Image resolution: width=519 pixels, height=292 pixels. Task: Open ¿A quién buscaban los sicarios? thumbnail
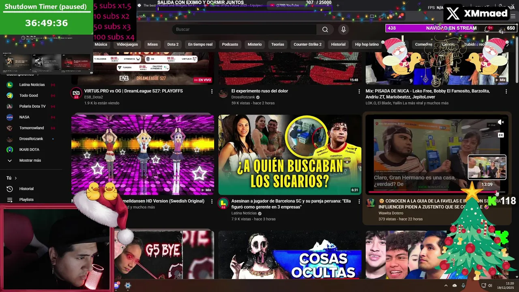tap(290, 155)
